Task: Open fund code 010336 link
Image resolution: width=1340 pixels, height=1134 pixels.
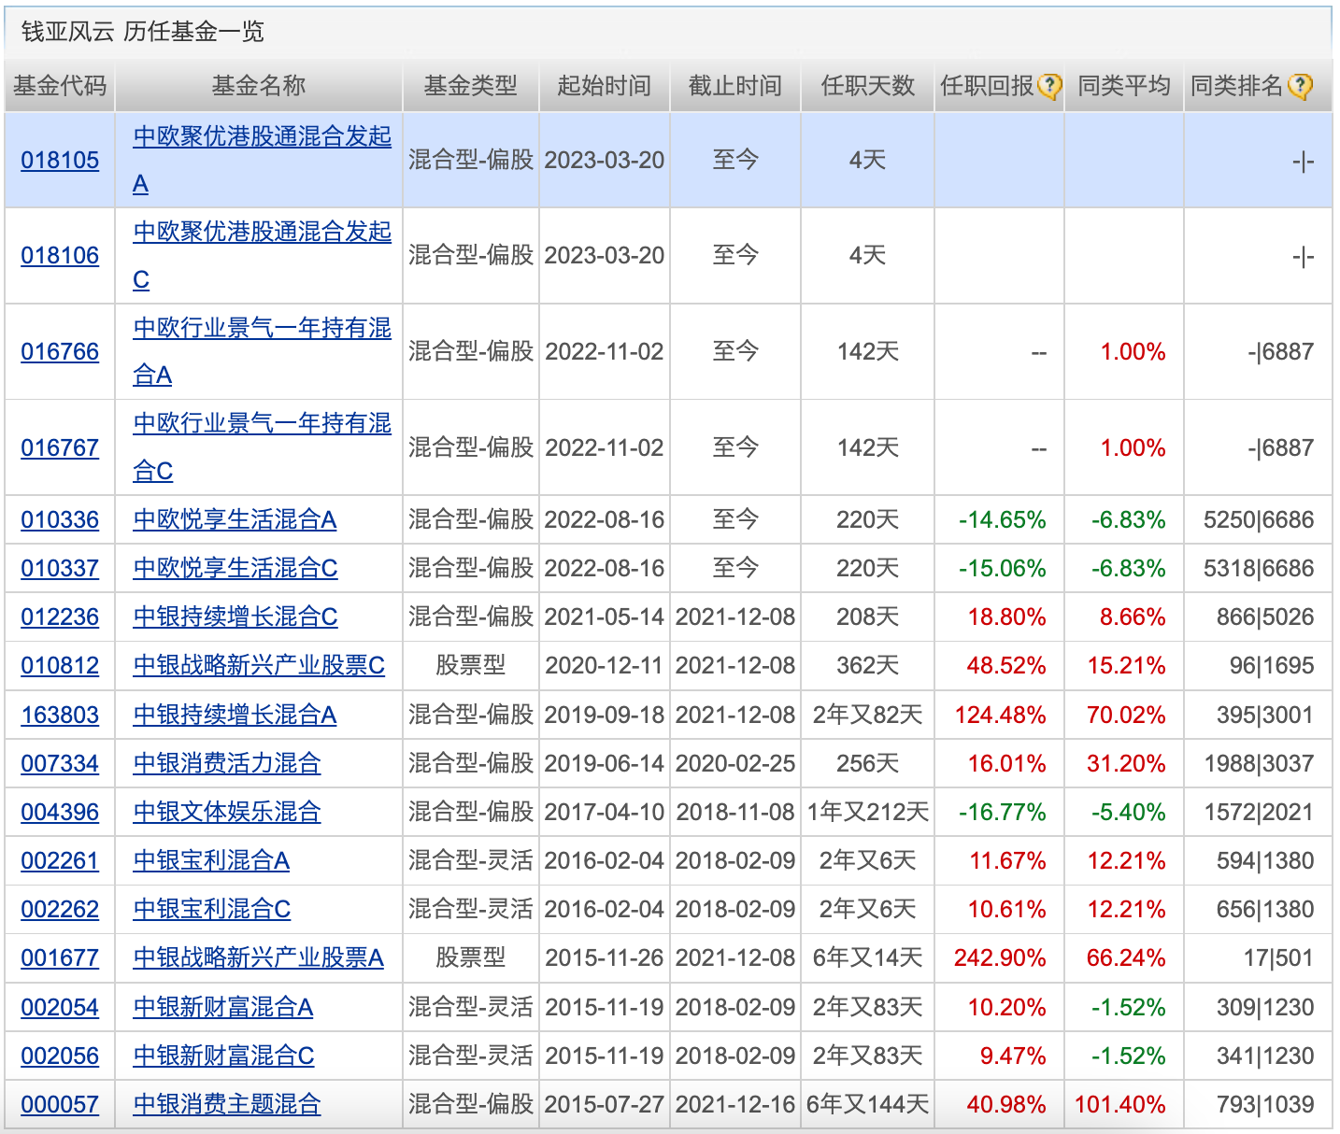Action: point(60,519)
